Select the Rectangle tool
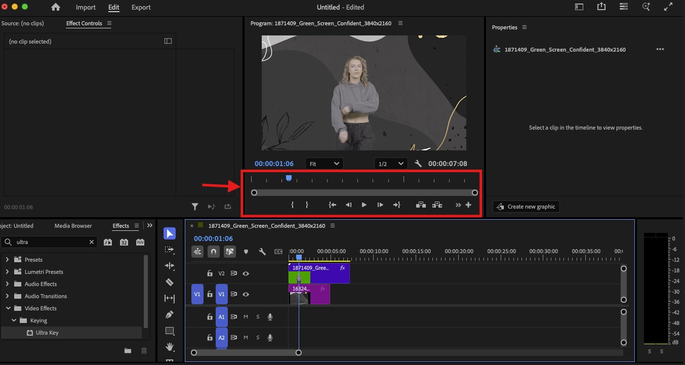Image resolution: width=685 pixels, height=365 pixels. click(x=170, y=331)
